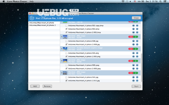Uncheck the photo 2/001.bmp checkbox
Screen dimensions: 169x105
(66, 32)
